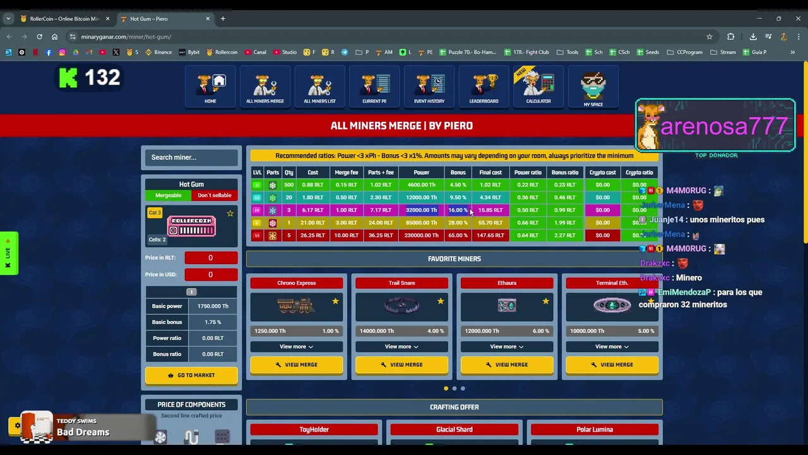Image resolution: width=808 pixels, height=455 pixels.
Task: Open the HOME navigation icon
Action: click(x=210, y=87)
